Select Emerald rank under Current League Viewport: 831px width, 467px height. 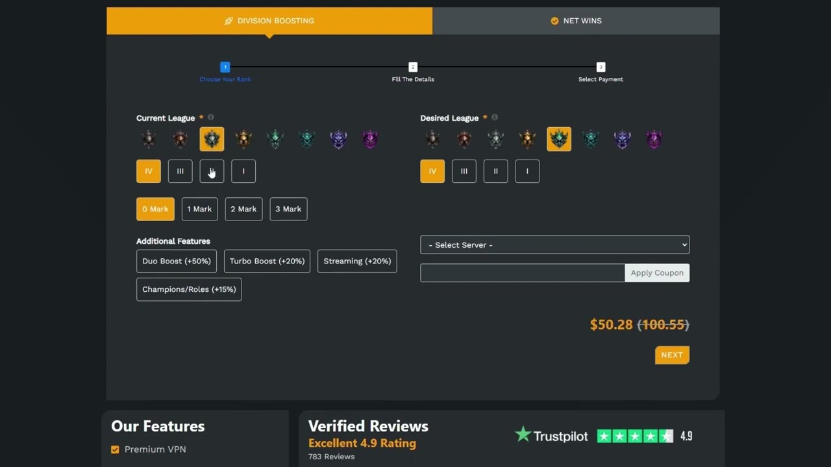point(307,139)
